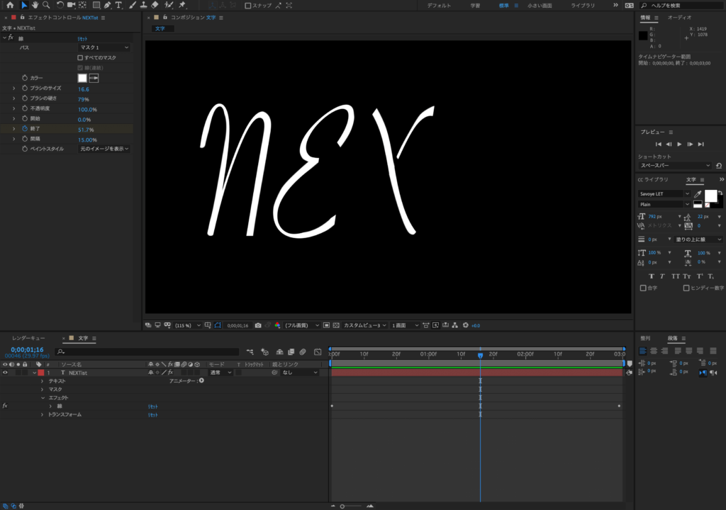Click the timeline zoom slider handle
This screenshot has width=726, height=510.
coord(342,506)
